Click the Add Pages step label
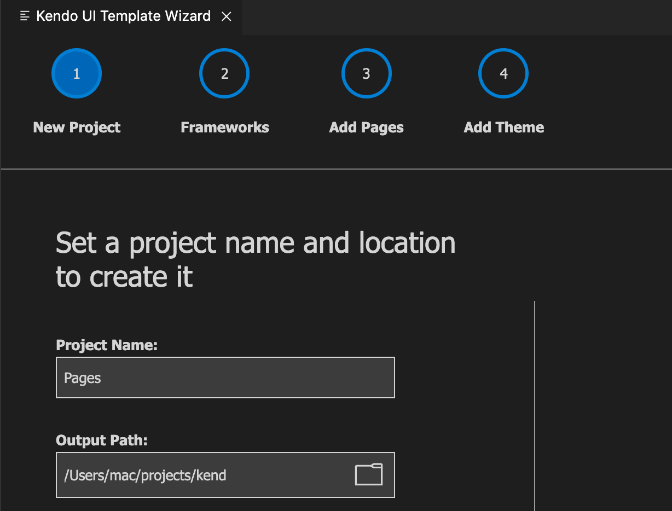 pyautogui.click(x=367, y=127)
